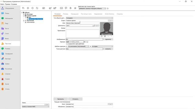Open the 'Тип объекта доступа' dropdown
Image resolution: width=195 pixels, height=109 pixels.
pyautogui.click(x=89, y=18)
